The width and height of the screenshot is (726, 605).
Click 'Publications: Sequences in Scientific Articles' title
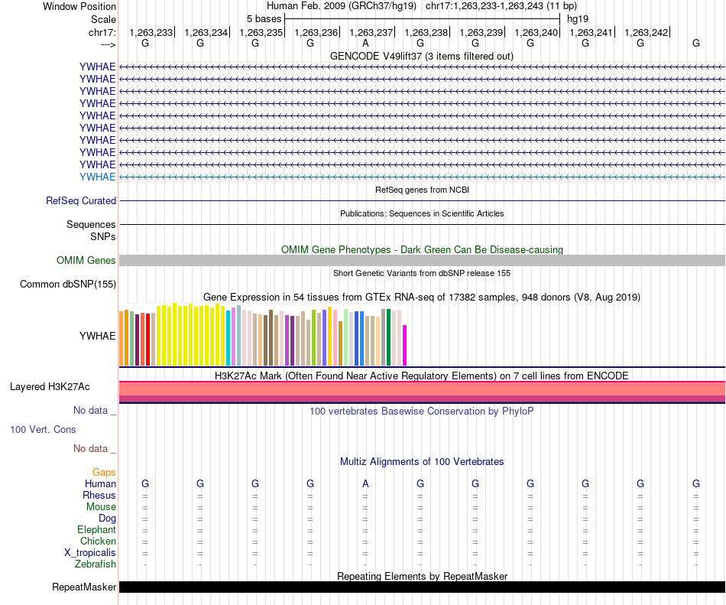point(422,213)
